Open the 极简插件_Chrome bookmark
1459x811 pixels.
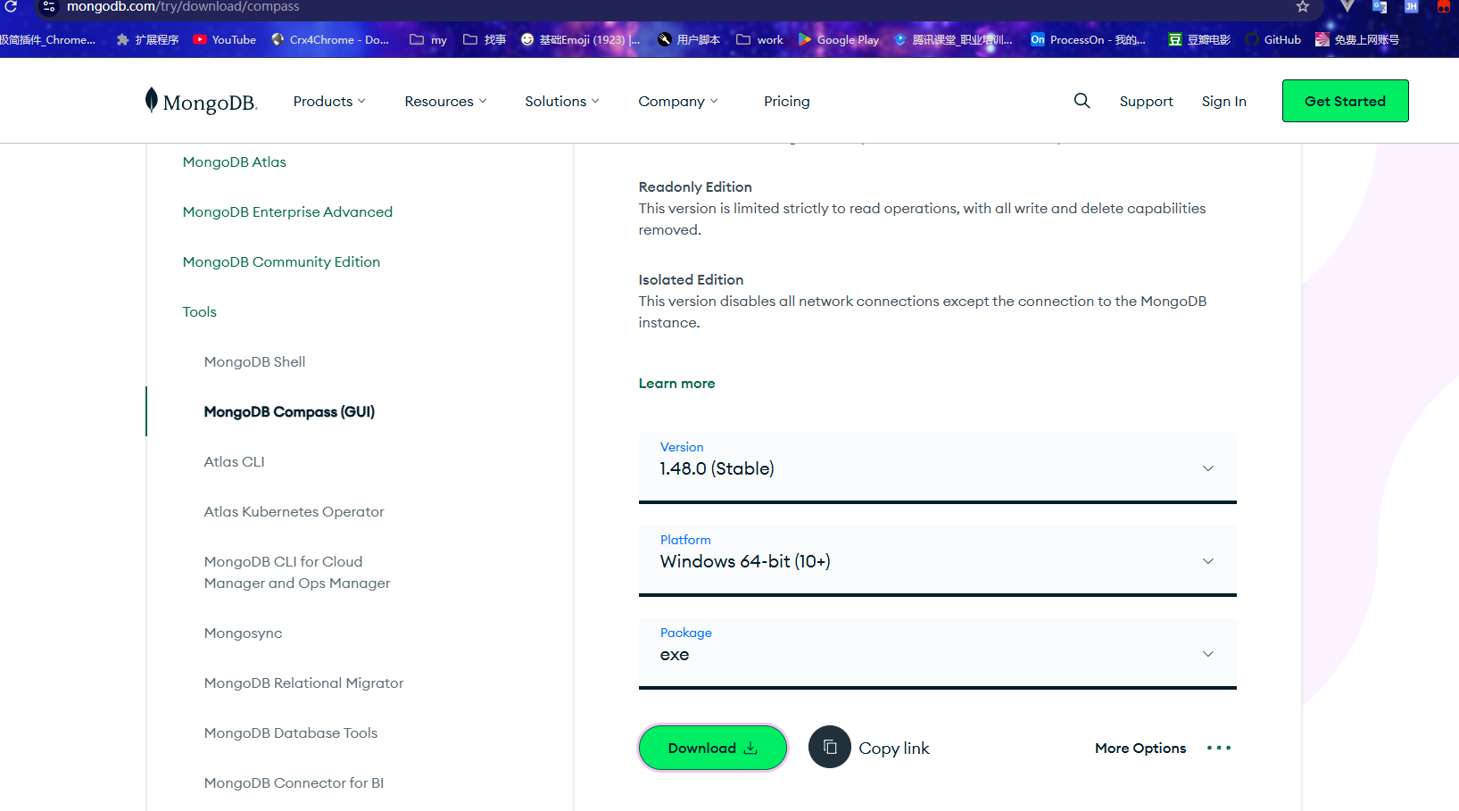tap(47, 39)
